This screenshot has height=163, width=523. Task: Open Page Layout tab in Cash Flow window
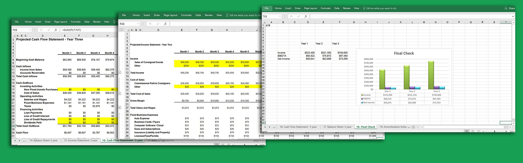coord(61,22)
